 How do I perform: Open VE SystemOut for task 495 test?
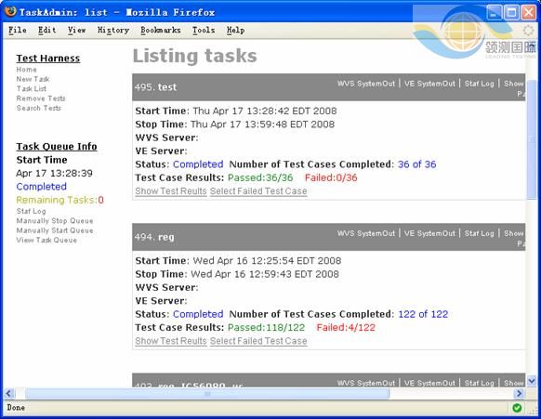[x=429, y=84]
